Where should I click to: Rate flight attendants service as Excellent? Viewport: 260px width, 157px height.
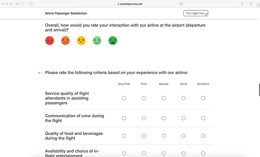203,98
